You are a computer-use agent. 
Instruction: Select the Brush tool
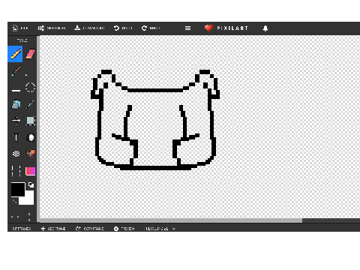pos(16,71)
